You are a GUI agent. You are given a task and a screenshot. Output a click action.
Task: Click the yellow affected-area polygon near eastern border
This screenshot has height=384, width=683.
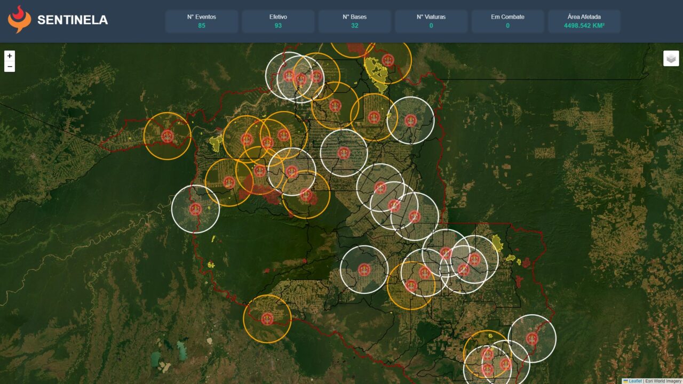497,243
